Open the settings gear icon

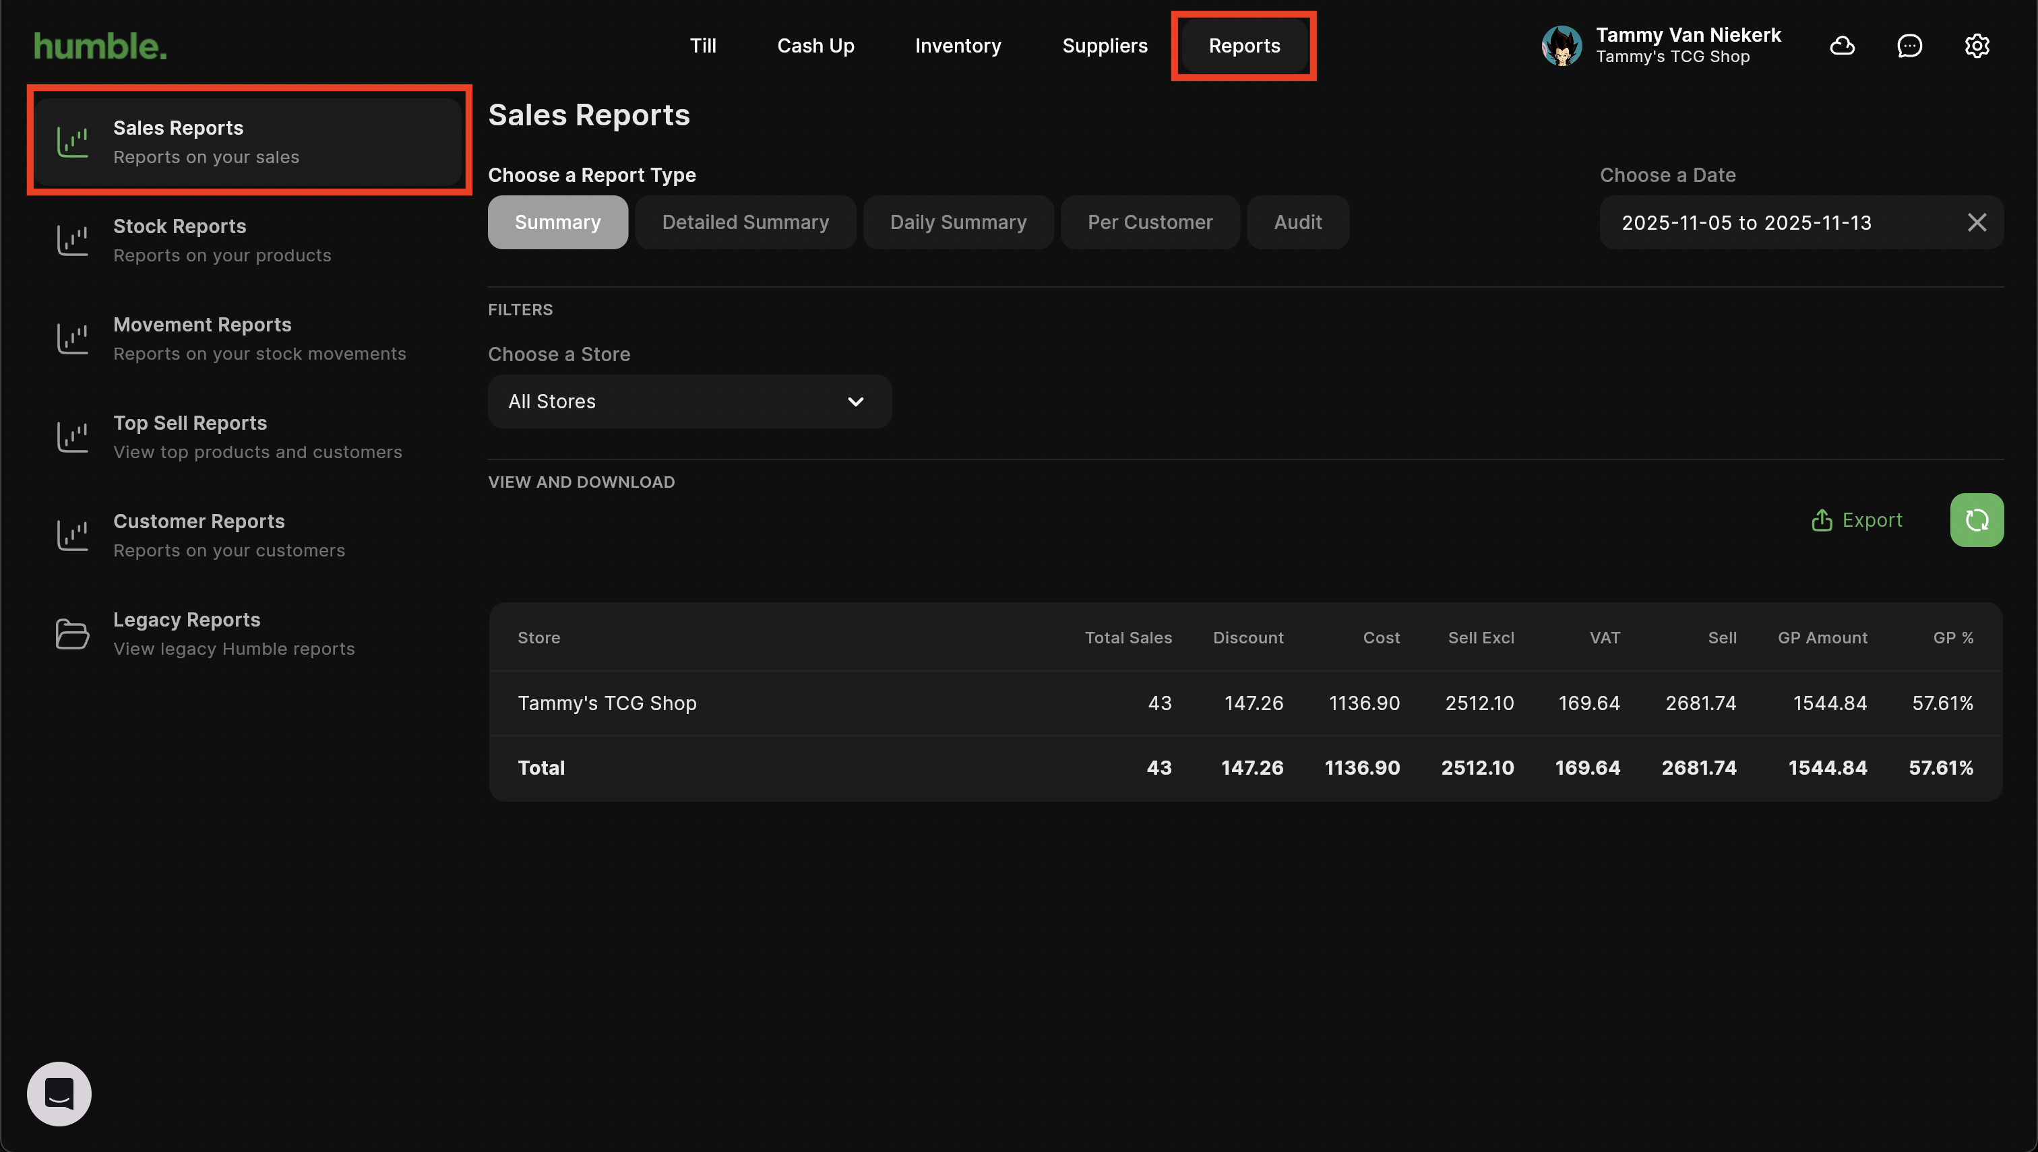point(1976,46)
